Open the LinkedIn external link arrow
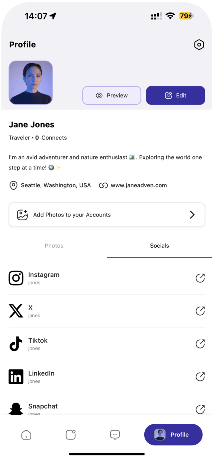 pos(200,377)
